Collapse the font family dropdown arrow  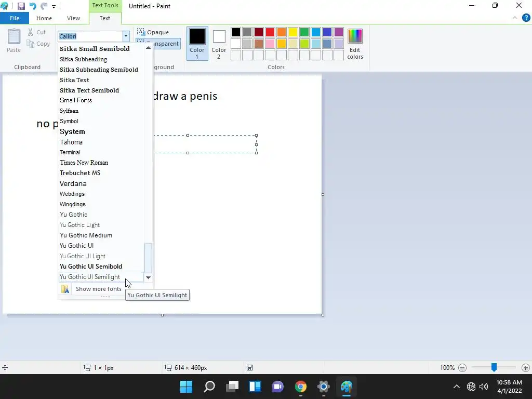(126, 36)
